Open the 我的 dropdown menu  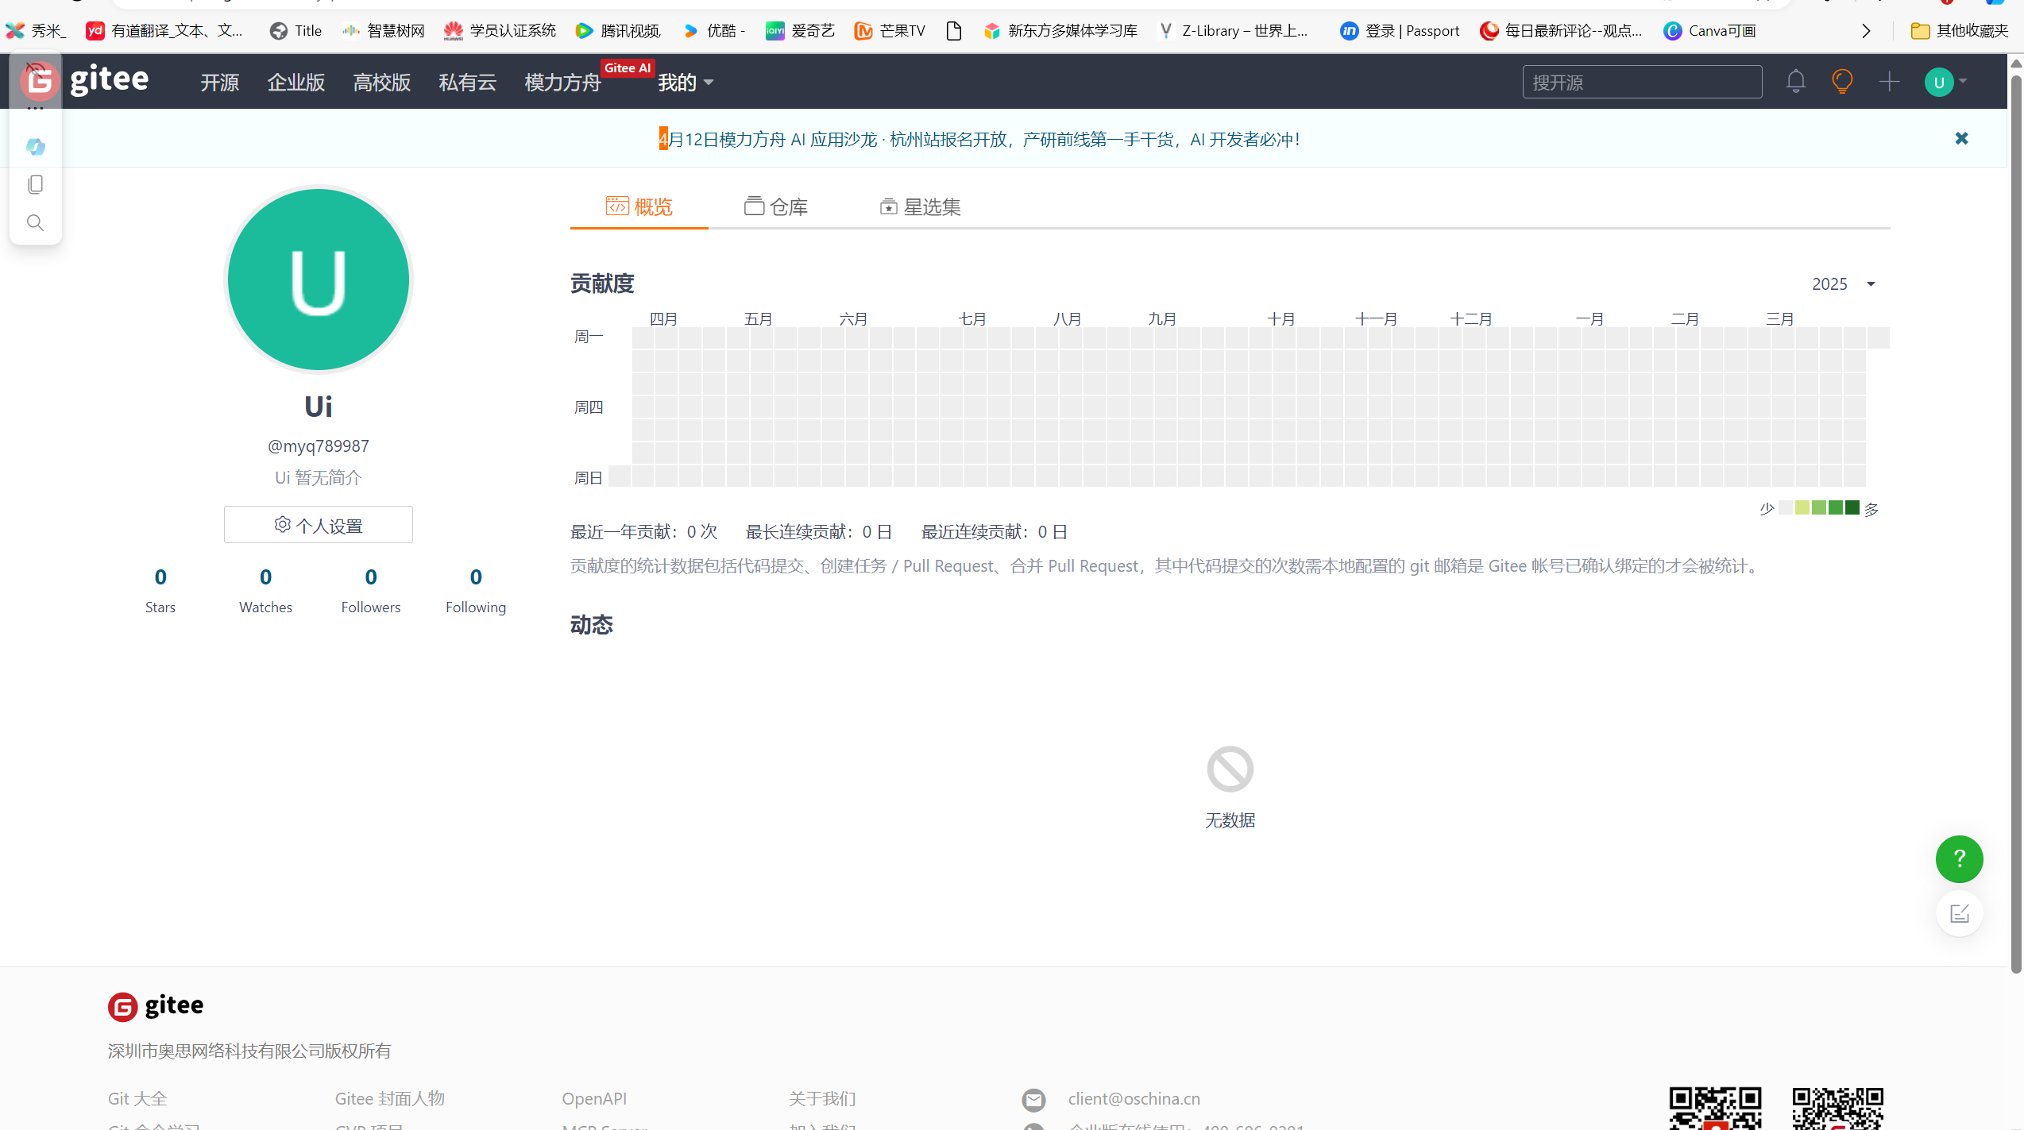click(685, 83)
